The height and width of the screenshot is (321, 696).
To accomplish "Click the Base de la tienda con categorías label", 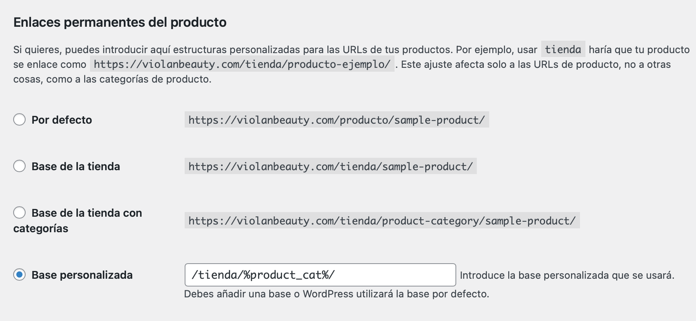I will 78,221.
